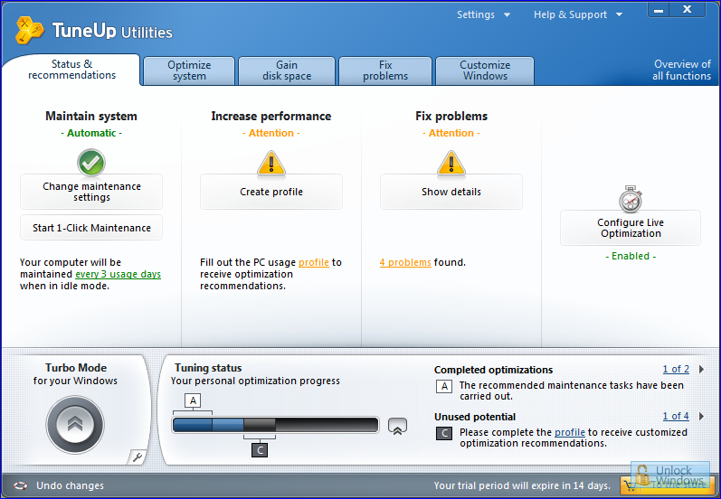
Task: Click the warning icon under Fix problems
Action: (451, 163)
